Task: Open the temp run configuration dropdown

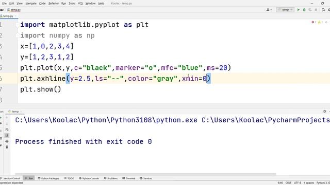Action: click(285, 10)
